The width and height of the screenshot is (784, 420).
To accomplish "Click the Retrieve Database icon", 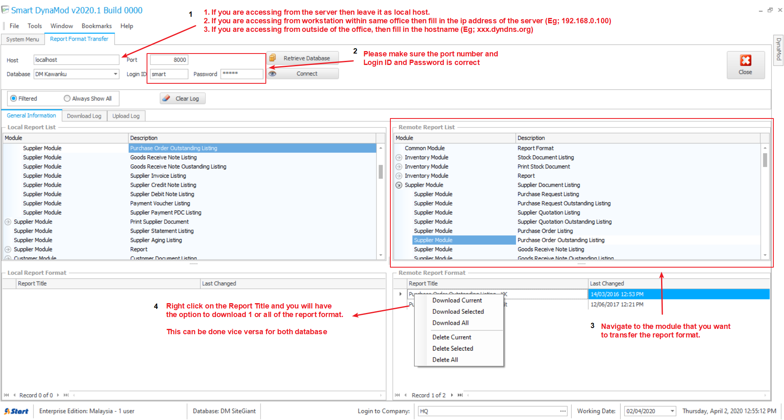I will (x=272, y=58).
